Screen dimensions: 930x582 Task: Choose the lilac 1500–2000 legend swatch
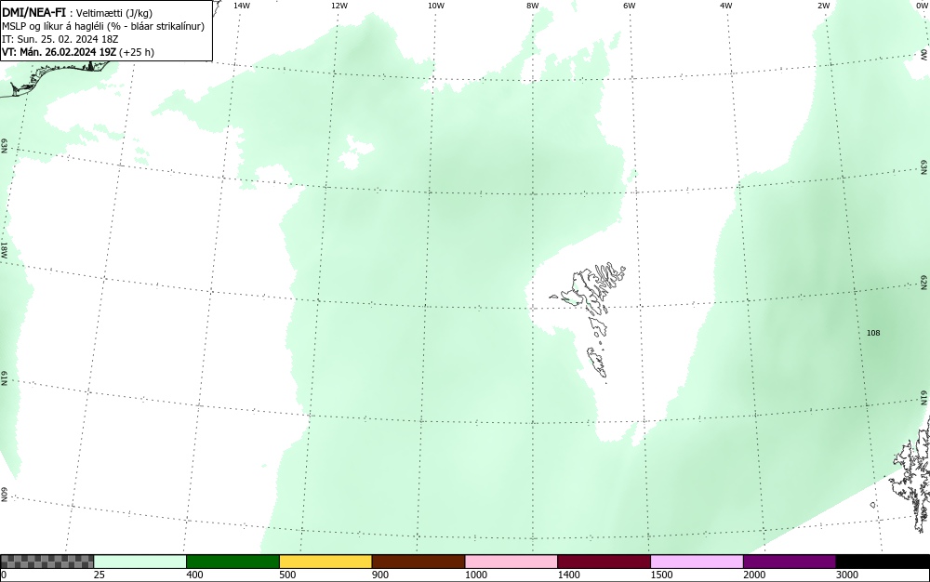(697, 562)
